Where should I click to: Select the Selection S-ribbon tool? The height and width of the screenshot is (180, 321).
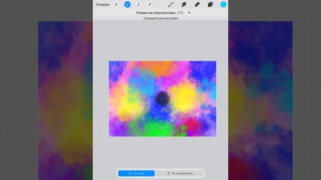pos(138,4)
